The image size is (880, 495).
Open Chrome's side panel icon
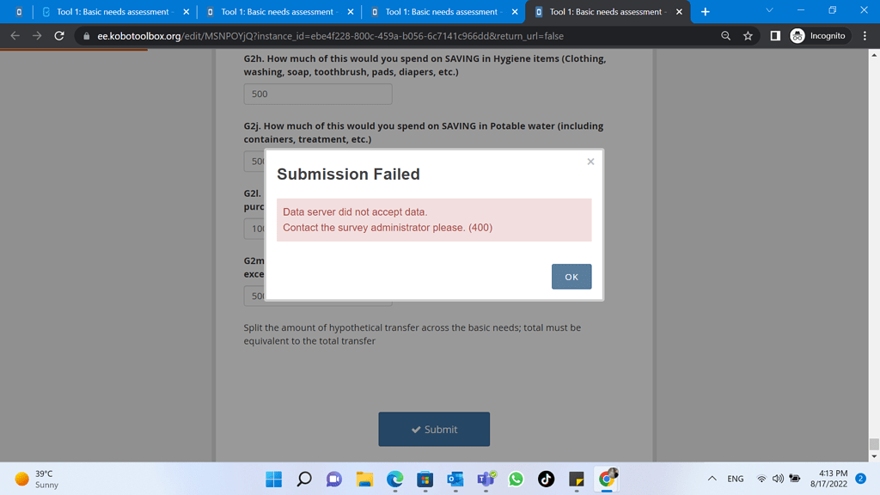774,36
